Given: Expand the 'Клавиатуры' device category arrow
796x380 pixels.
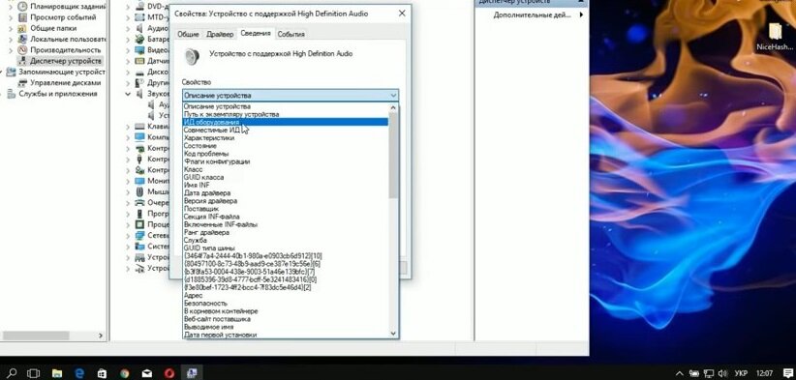Looking at the screenshot, I should point(129,126).
